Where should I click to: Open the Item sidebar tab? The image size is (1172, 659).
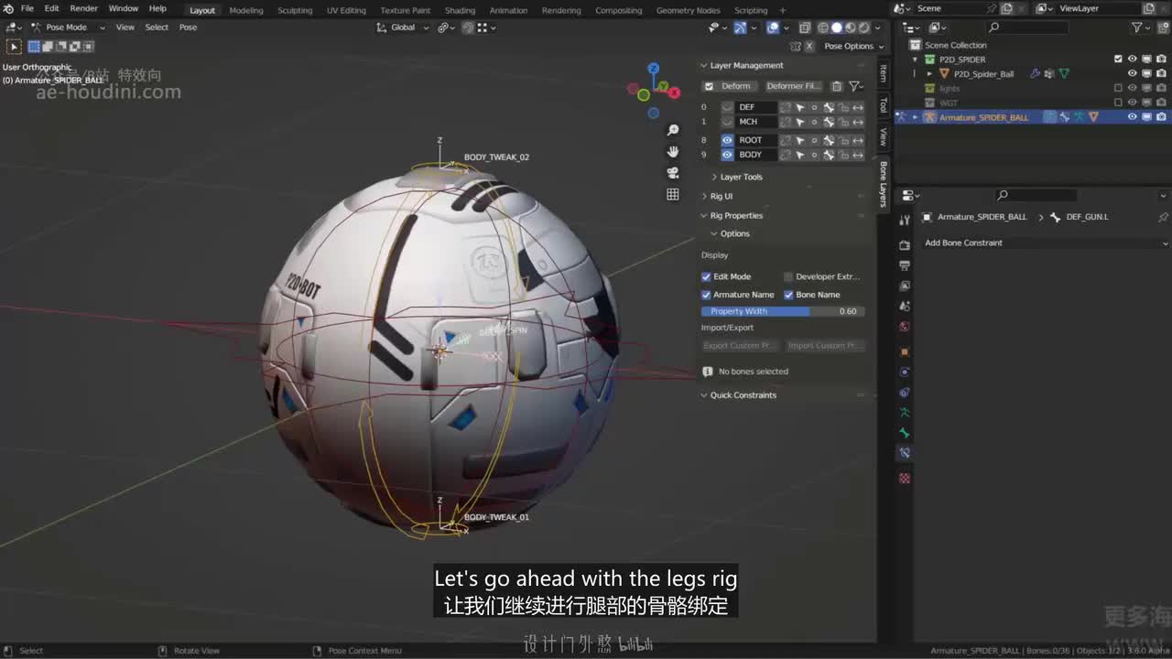pyautogui.click(x=884, y=73)
